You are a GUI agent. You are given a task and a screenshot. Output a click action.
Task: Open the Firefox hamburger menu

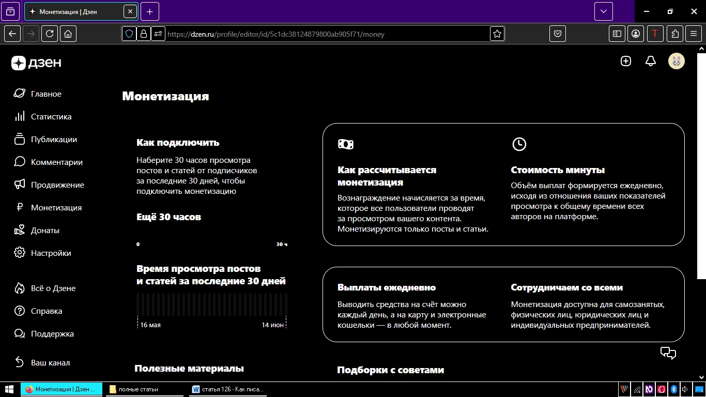pos(694,34)
